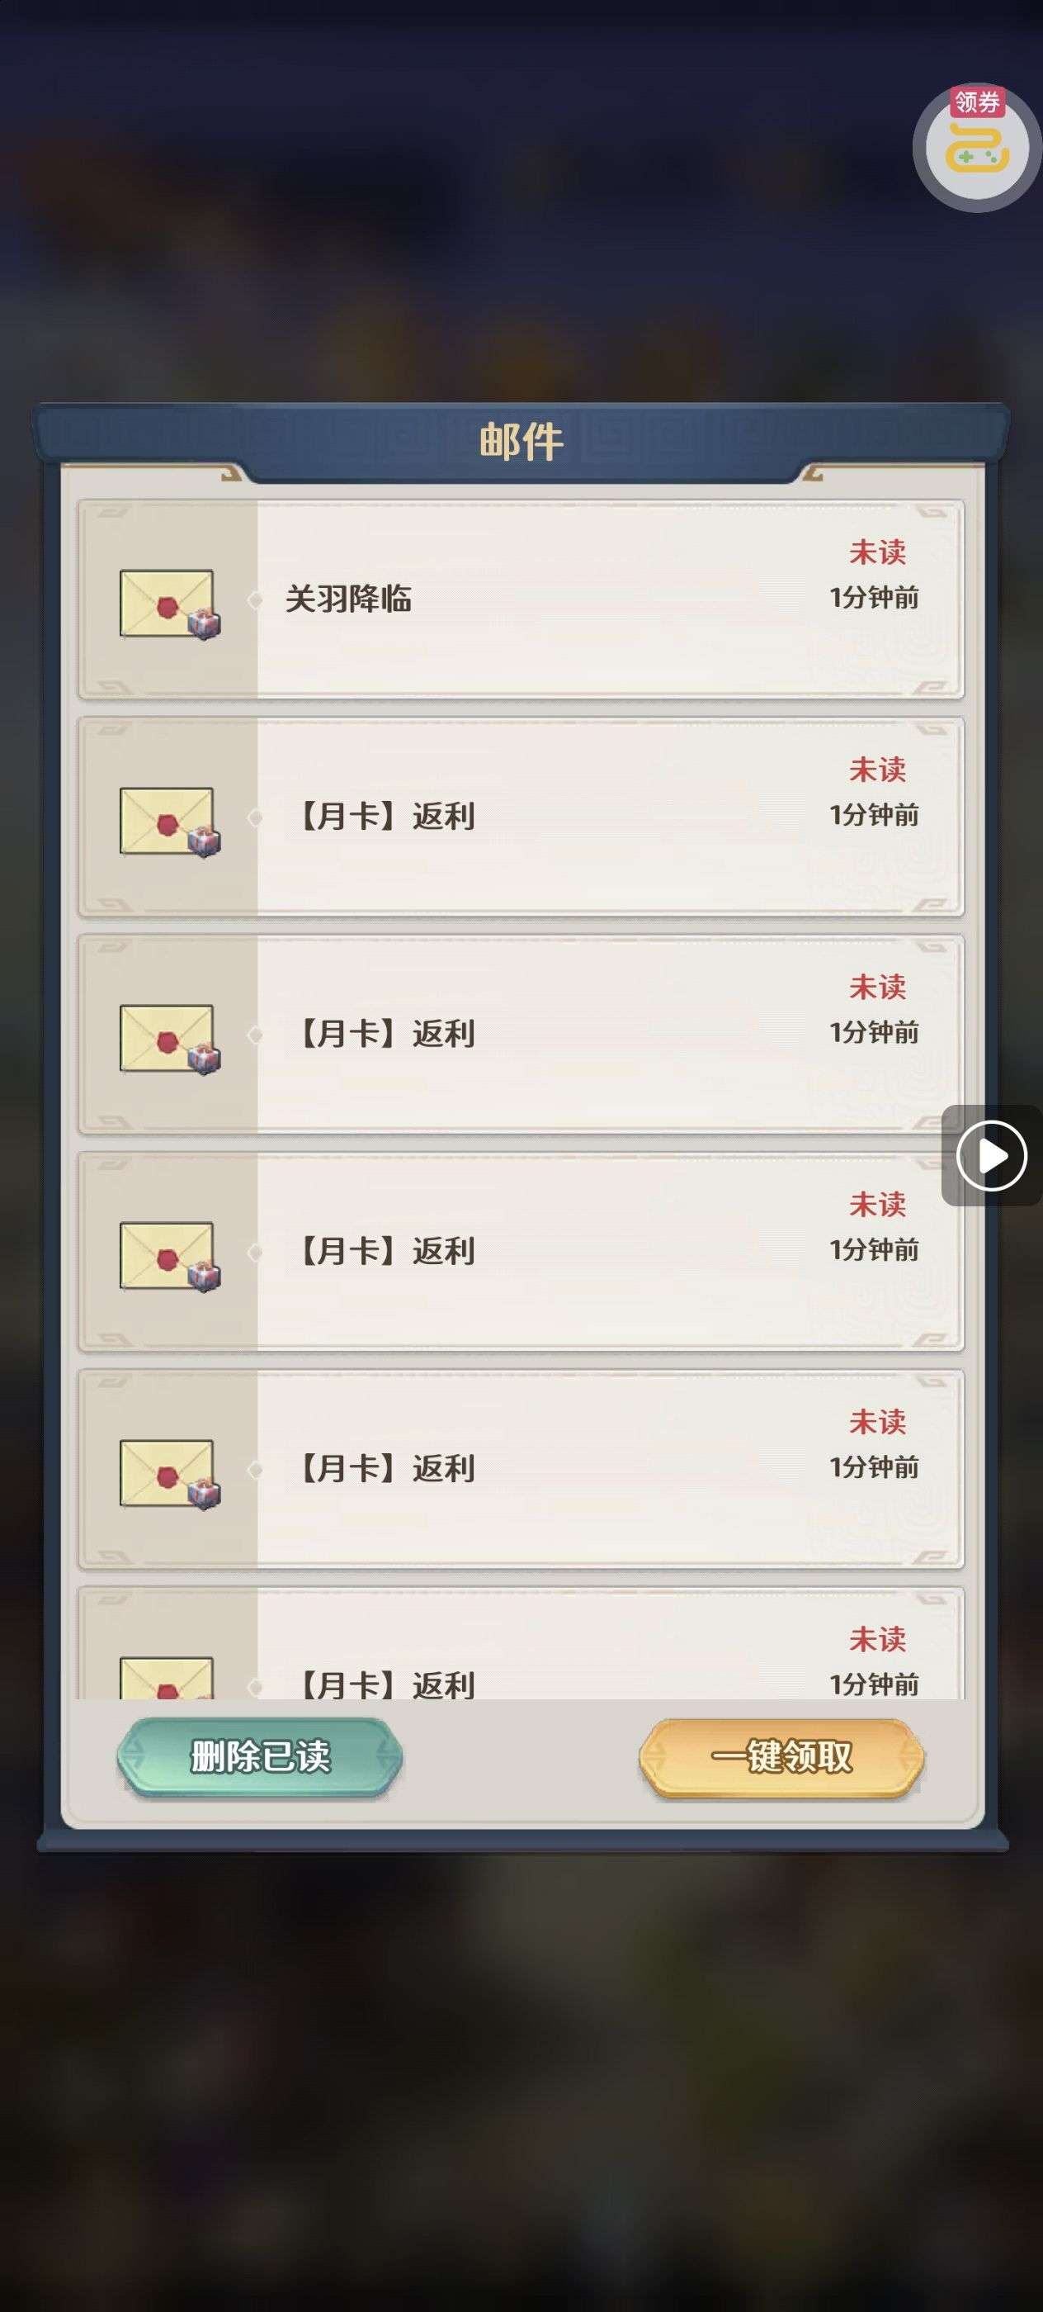Click 未读 status on the 关羽降临 mail
This screenshot has height=2312, width=1043.
pyautogui.click(x=877, y=552)
